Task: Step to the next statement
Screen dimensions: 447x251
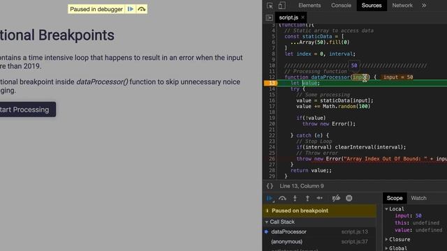Action: pos(319,198)
